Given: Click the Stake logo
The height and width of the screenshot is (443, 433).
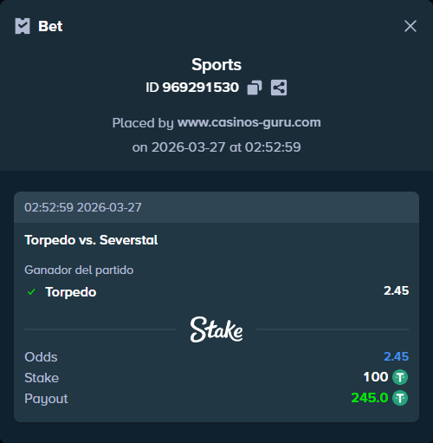Looking at the screenshot, I should click(216, 329).
